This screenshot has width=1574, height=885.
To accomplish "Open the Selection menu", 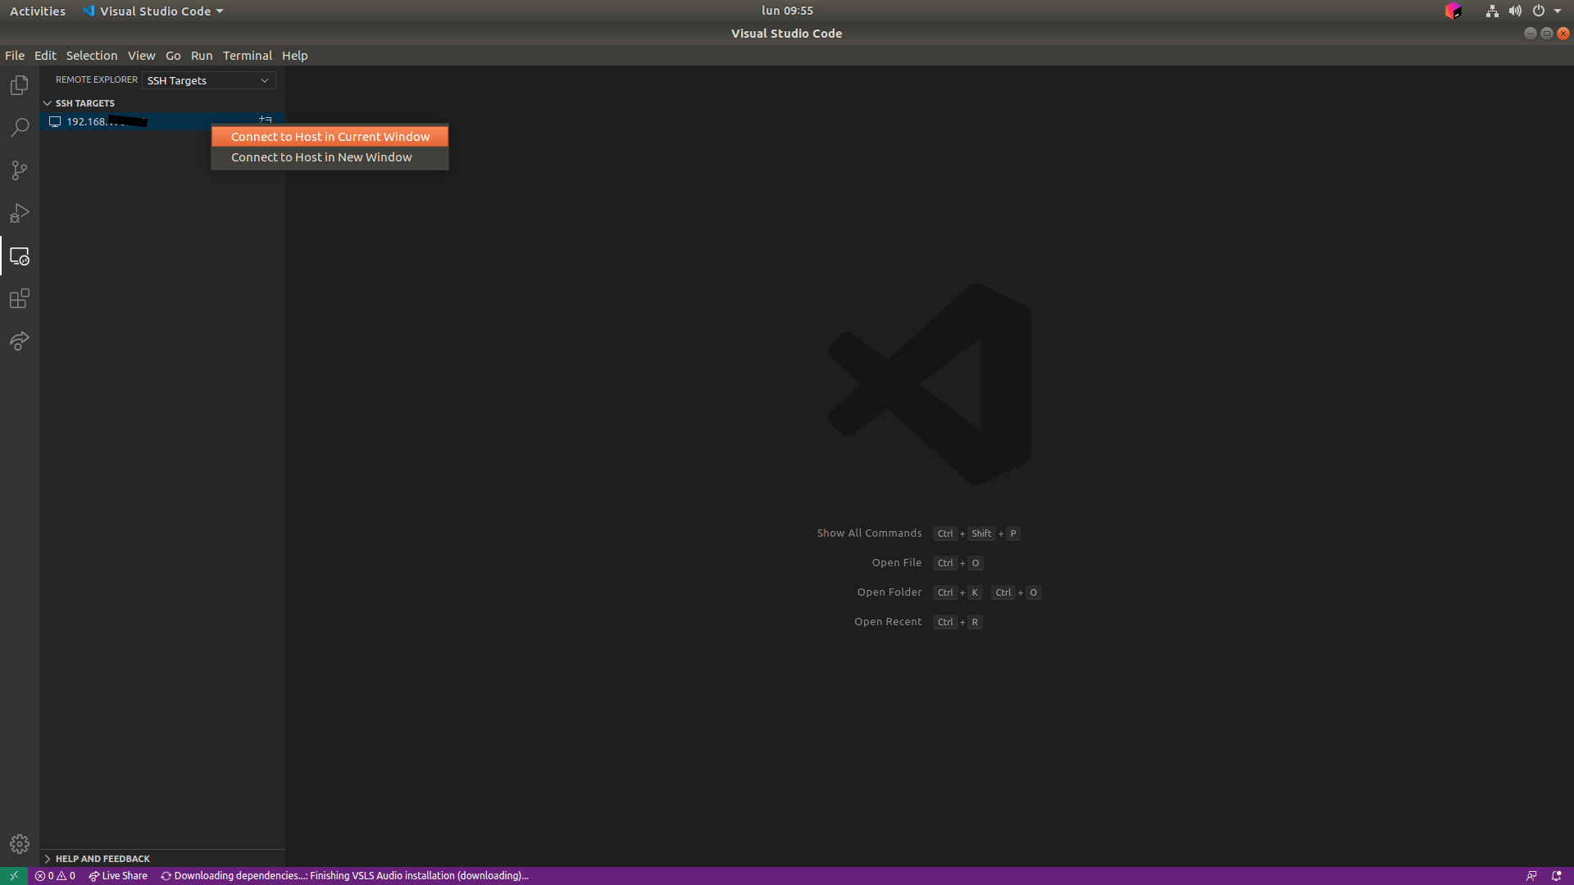I will [x=92, y=56].
